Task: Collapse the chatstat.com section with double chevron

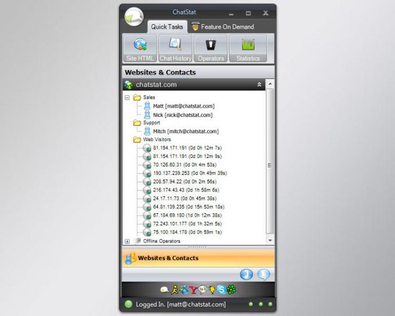Action: click(259, 85)
